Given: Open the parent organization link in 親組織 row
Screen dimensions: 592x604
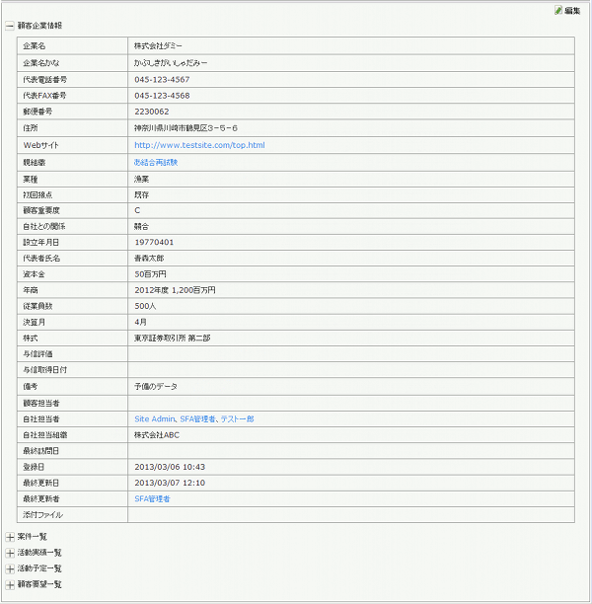Looking at the screenshot, I should tap(156, 163).
